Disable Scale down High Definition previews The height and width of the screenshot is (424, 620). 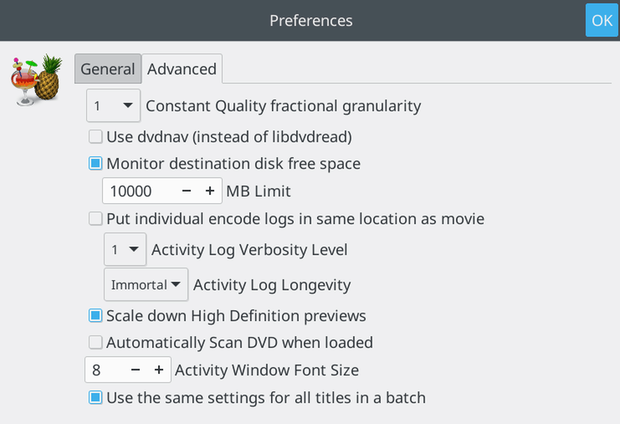point(95,316)
